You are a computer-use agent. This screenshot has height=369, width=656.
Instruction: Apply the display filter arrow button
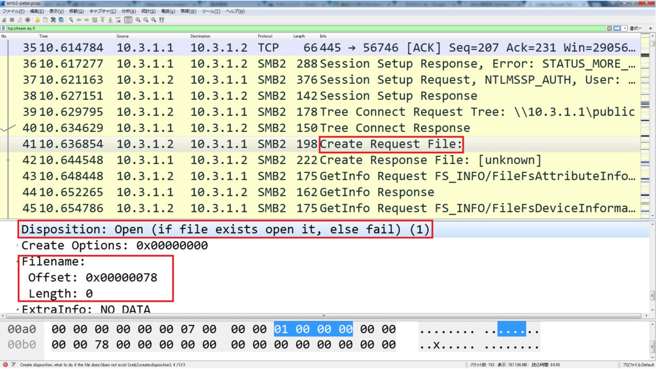click(x=617, y=28)
